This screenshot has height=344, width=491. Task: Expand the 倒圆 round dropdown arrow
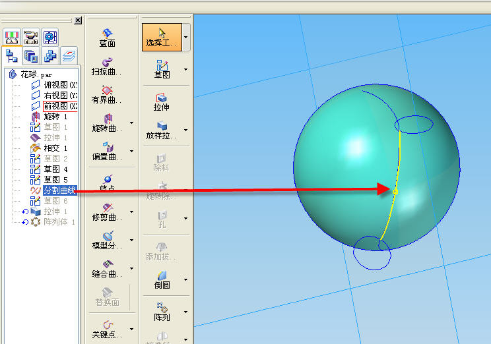tap(186, 279)
